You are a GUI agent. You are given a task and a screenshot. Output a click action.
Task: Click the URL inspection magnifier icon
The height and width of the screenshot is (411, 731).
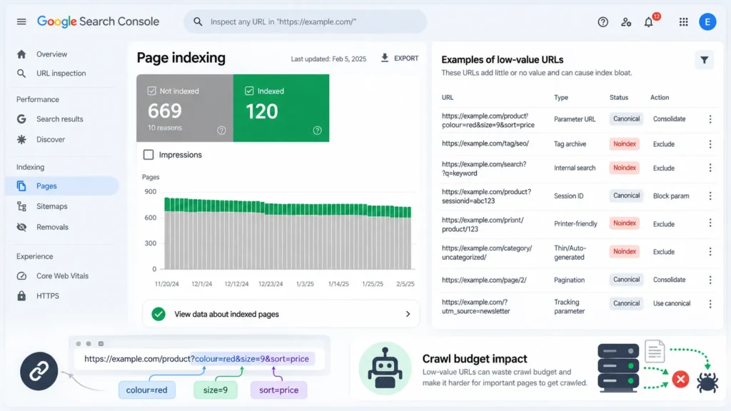pos(21,73)
